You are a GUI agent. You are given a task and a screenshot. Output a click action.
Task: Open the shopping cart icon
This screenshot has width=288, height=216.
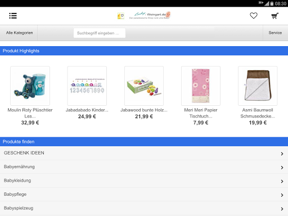pyautogui.click(x=275, y=16)
